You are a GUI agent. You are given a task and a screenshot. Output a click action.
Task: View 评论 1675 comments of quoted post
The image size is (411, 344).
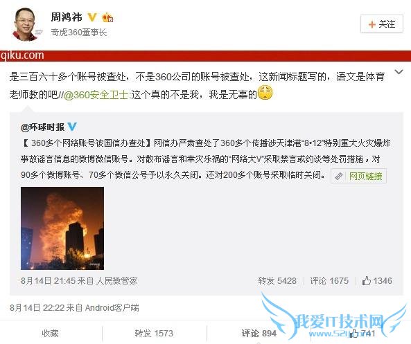pyautogui.click(x=329, y=281)
